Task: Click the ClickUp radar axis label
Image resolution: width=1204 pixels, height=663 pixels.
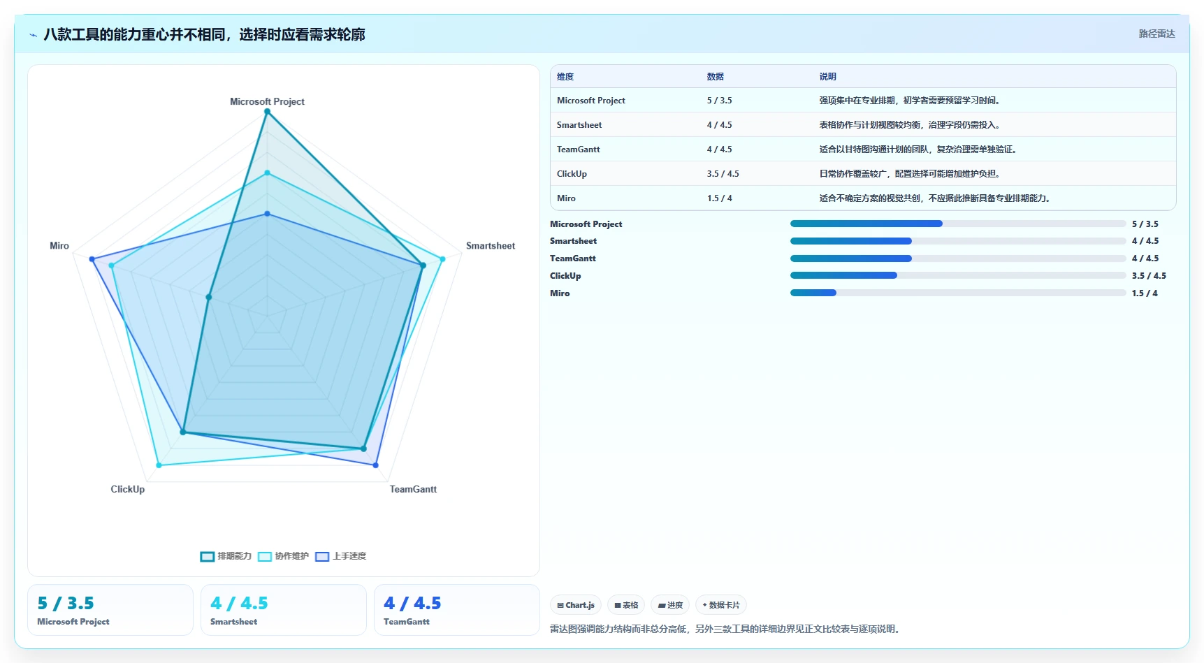Action: [x=128, y=489]
